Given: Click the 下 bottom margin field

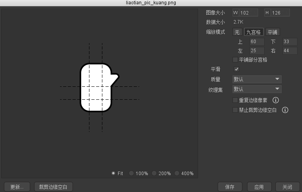Looking at the screenshot, I should pyautogui.click(x=290, y=42).
